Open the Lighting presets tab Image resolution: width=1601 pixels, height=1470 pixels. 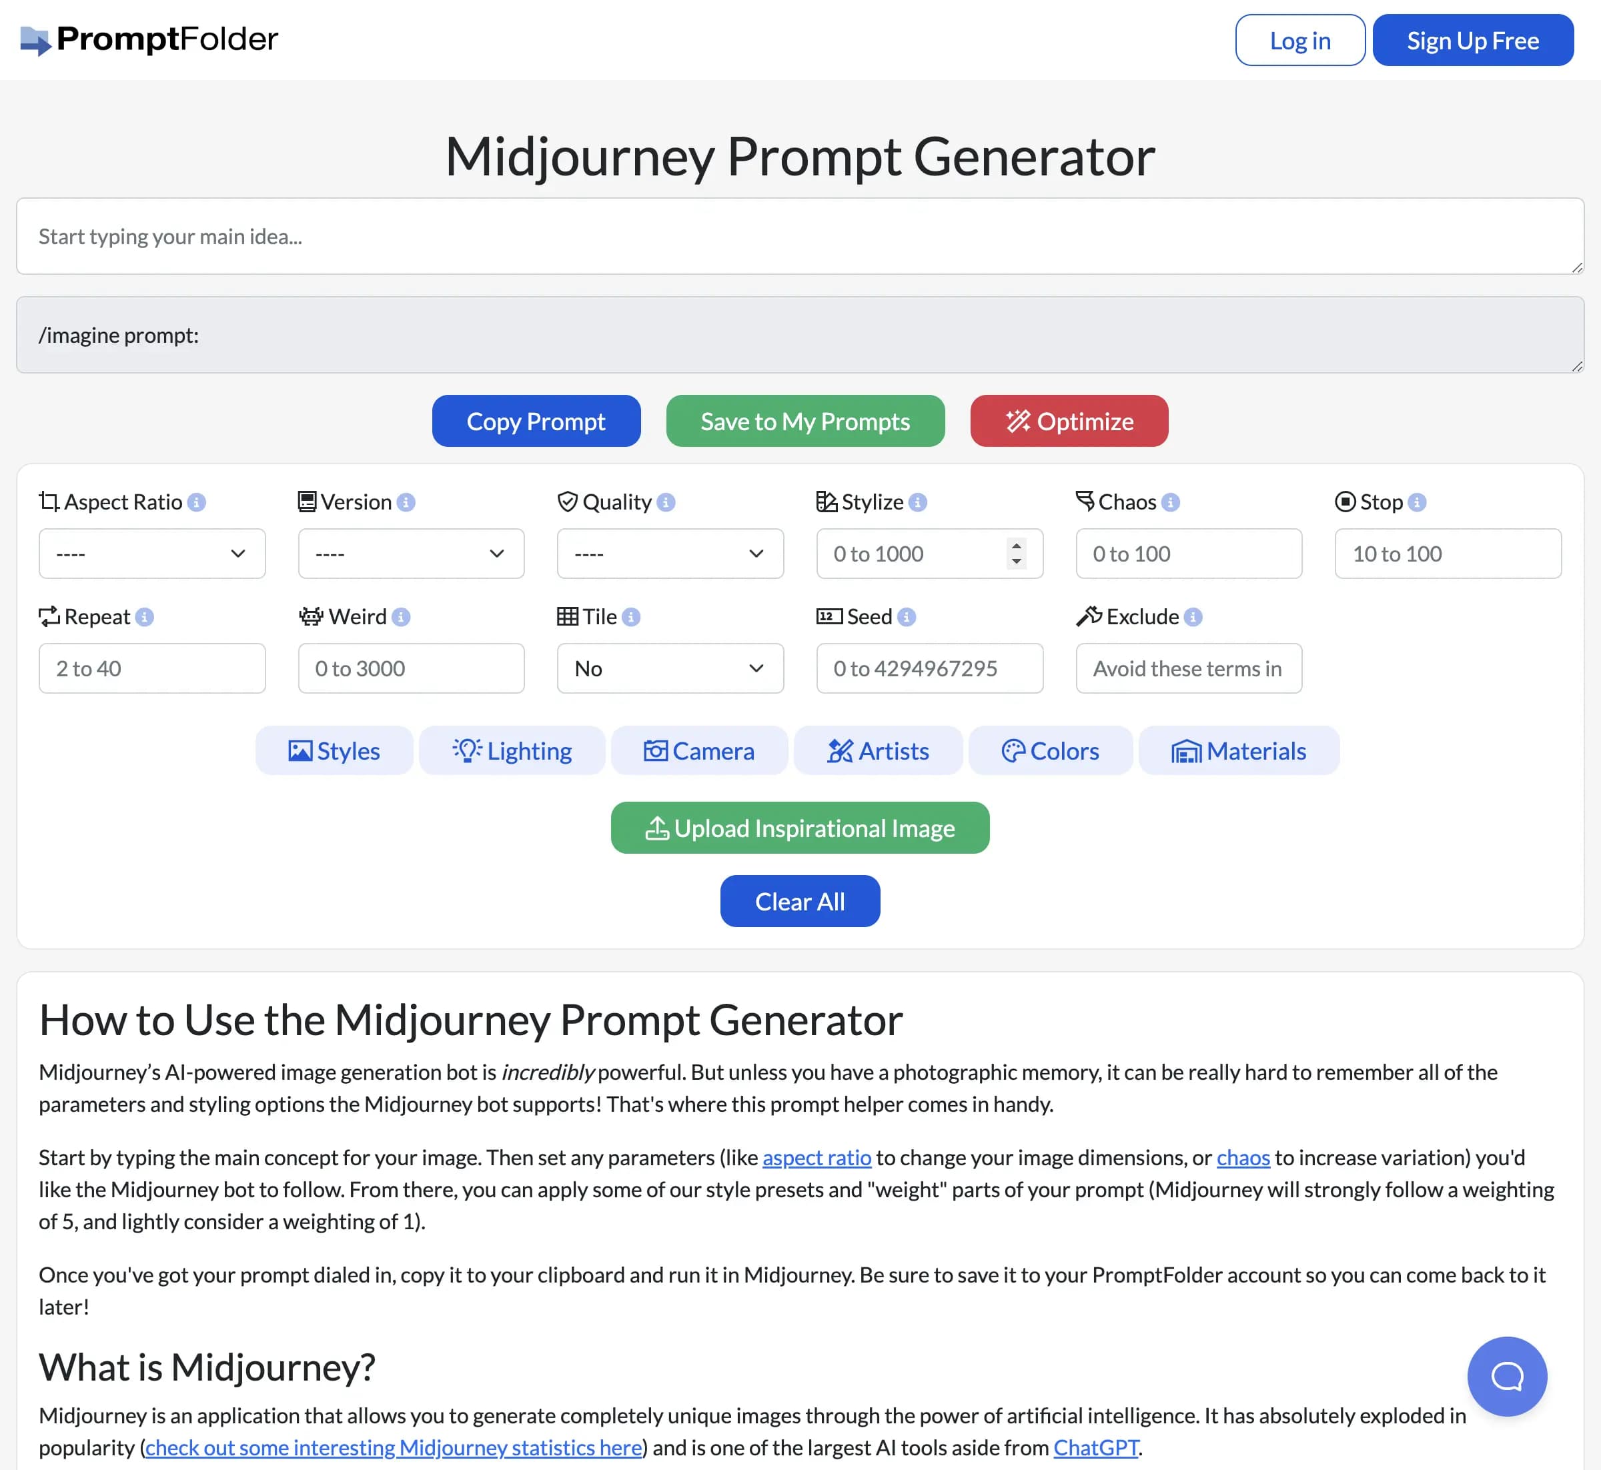point(512,751)
